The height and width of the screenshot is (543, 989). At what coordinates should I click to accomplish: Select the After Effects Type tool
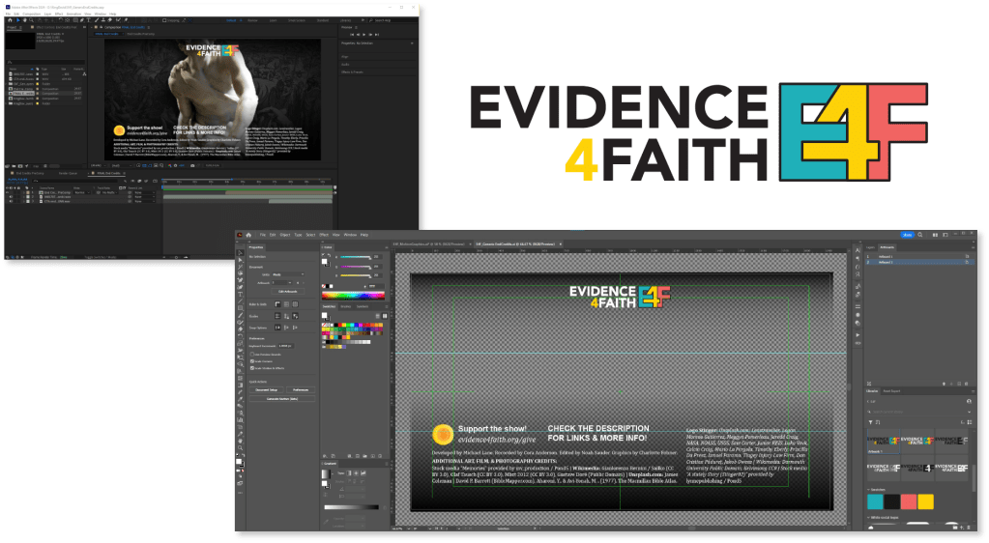click(x=88, y=20)
